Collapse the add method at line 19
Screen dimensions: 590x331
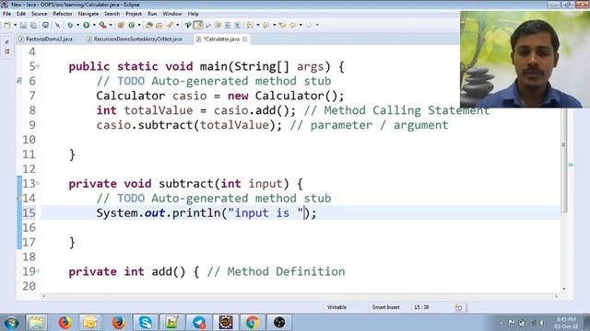pyautogui.click(x=39, y=271)
